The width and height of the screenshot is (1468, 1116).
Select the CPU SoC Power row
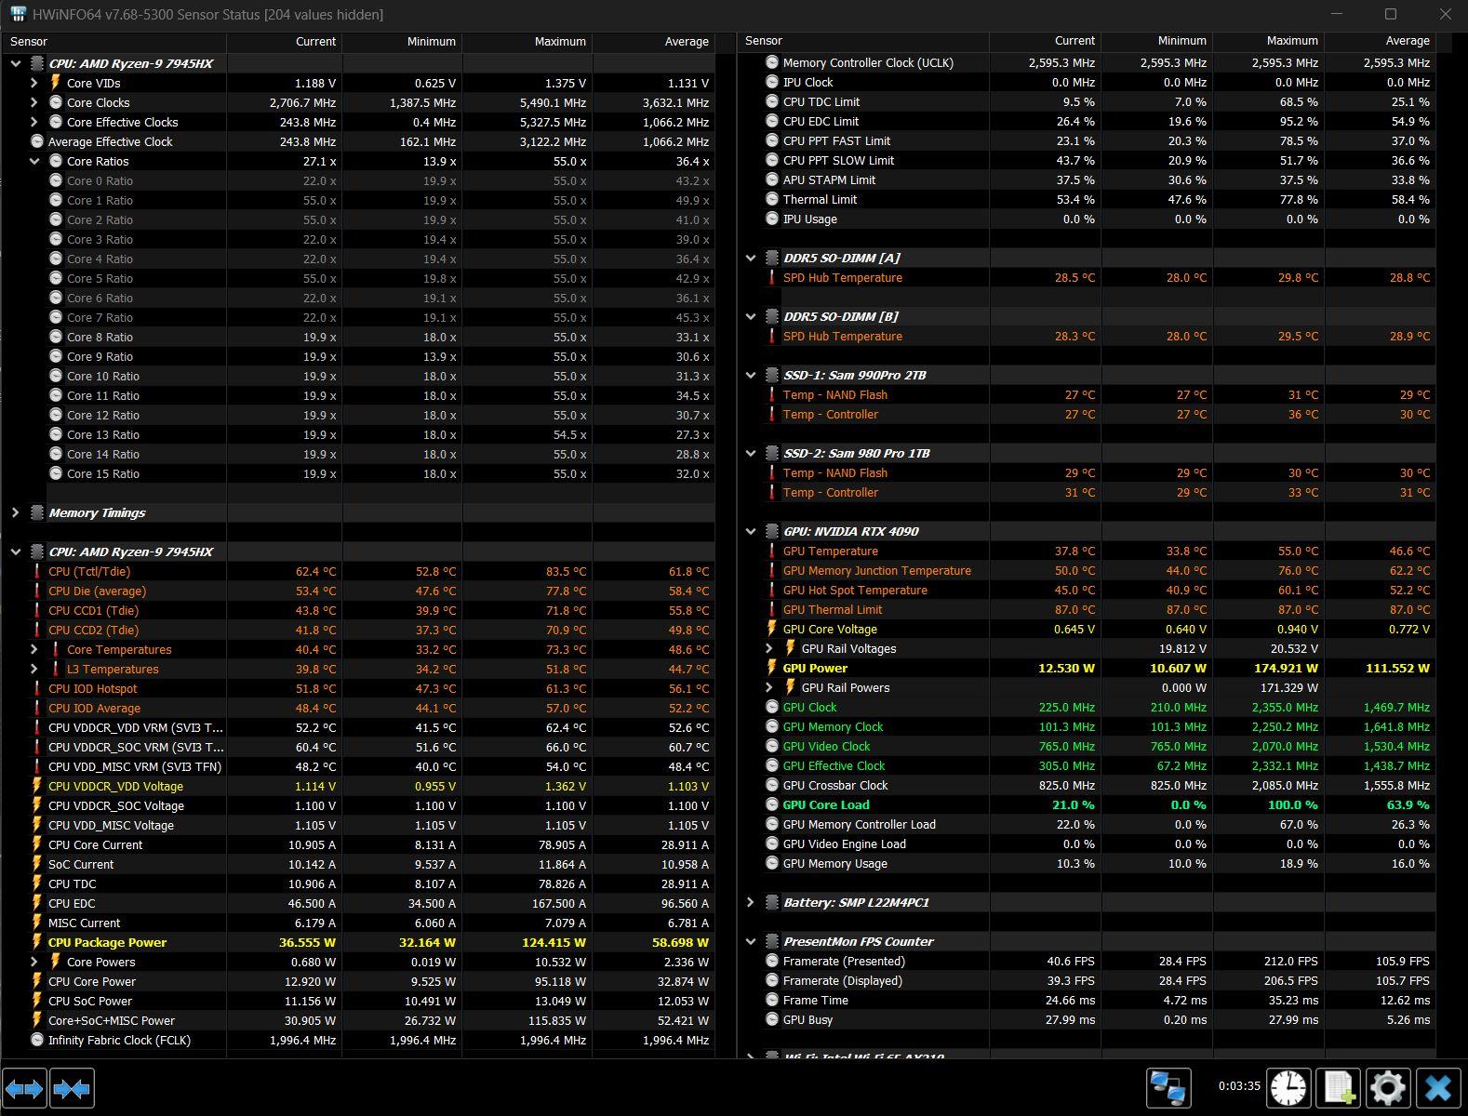coord(358,1001)
